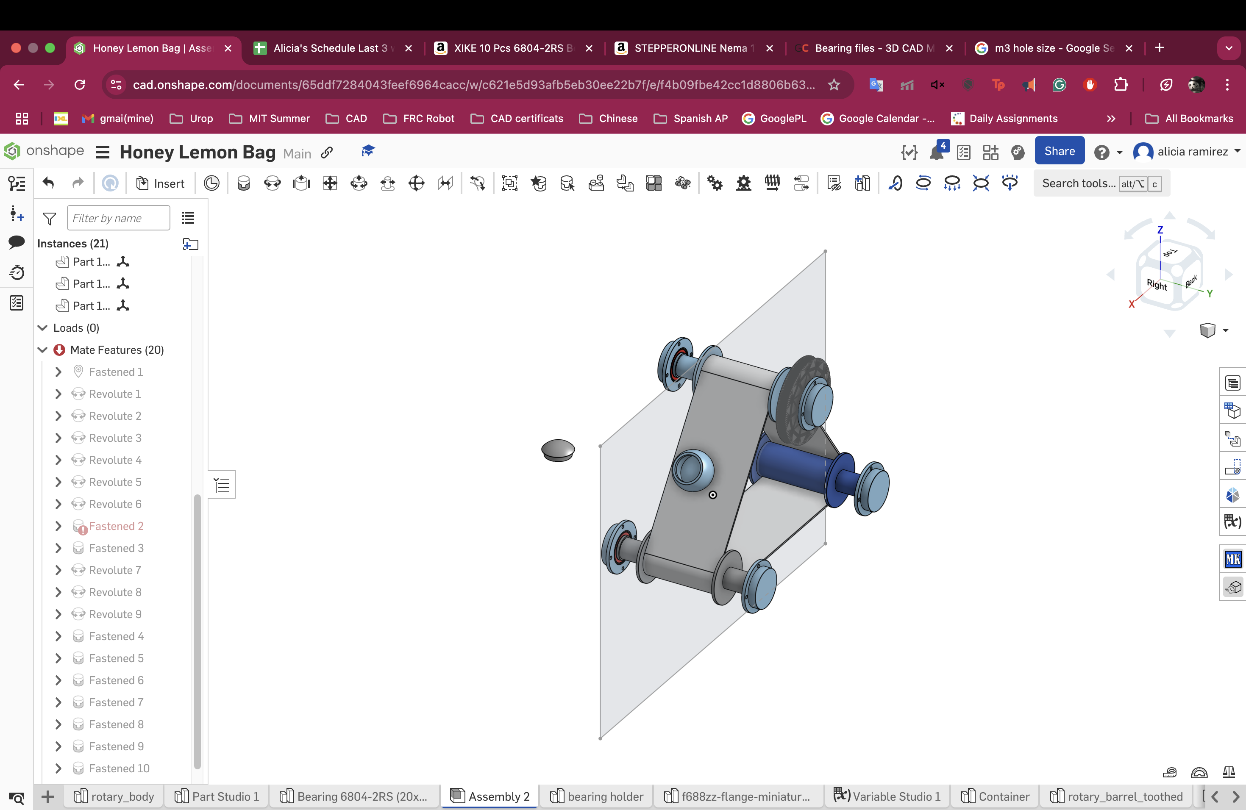Image resolution: width=1246 pixels, height=810 pixels.
Task: Open the notifications bell
Action: pos(937,152)
